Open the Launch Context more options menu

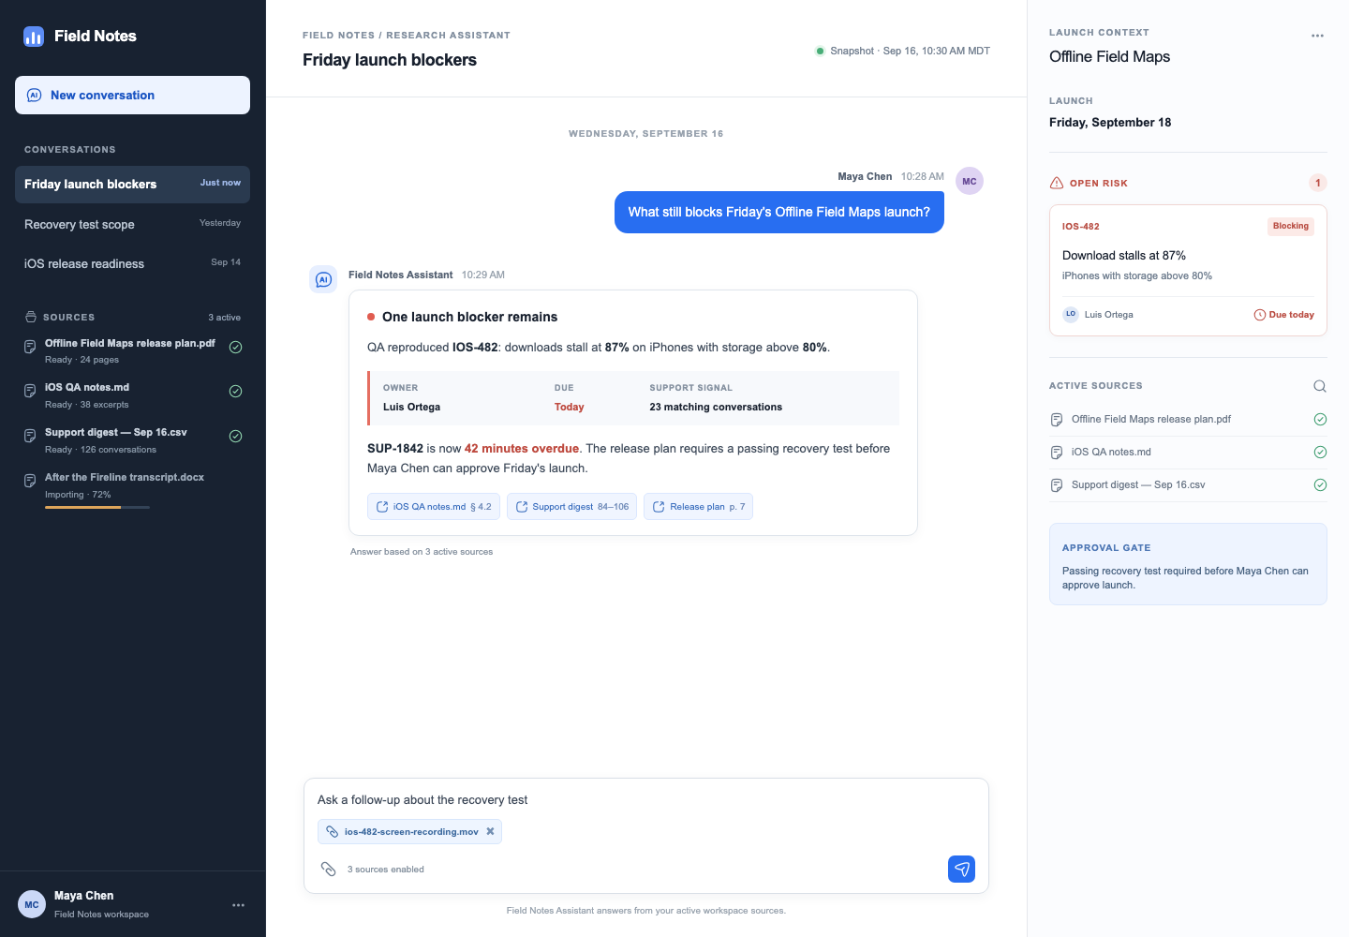[x=1317, y=36]
